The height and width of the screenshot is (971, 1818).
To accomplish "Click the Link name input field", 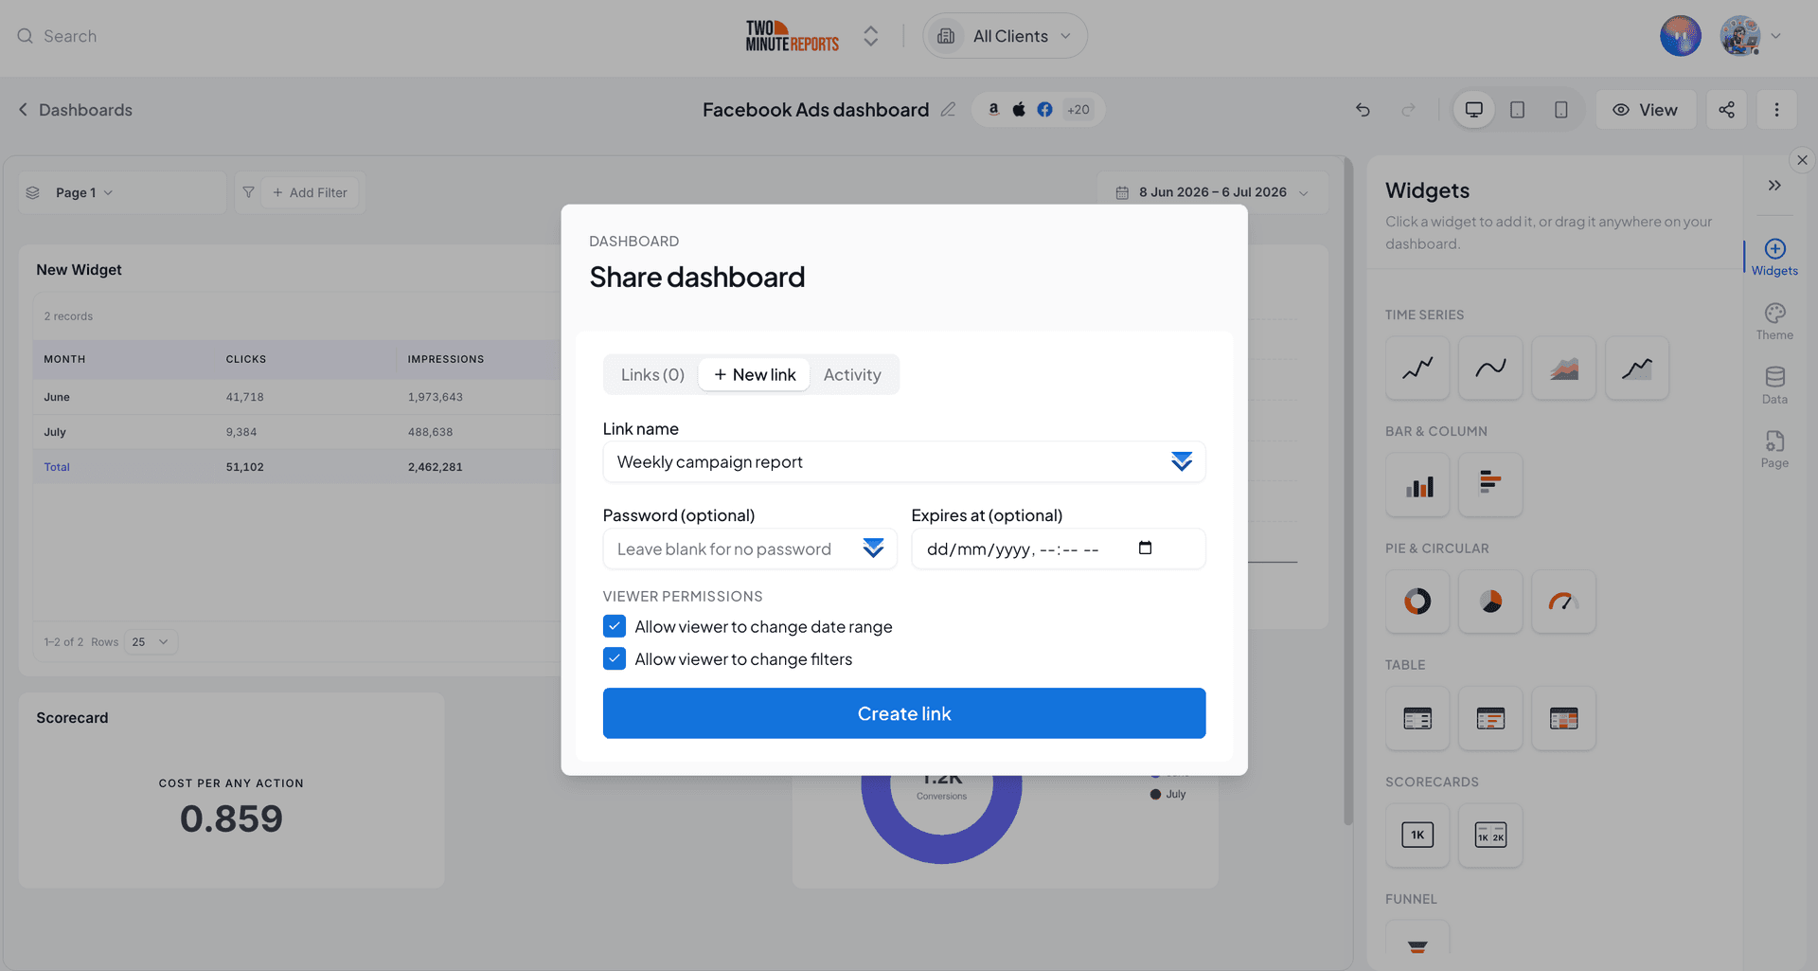I will point(904,462).
